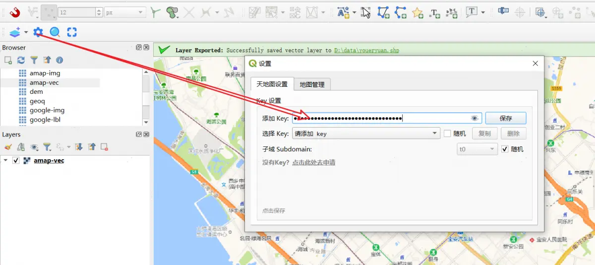Create text annotation at point tool
This screenshot has width=595, height=265.
434,12
